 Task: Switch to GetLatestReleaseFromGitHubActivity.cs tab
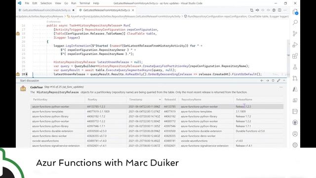click(x=46, y=10)
